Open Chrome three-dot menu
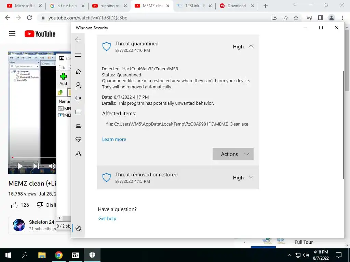350x262 pixels. [x=342, y=18]
